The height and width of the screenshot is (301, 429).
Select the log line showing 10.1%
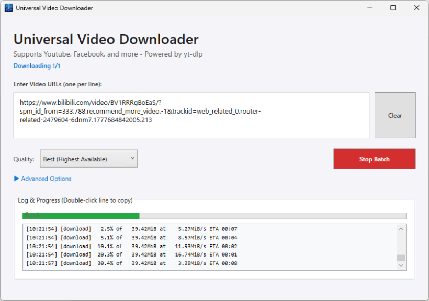(x=132, y=246)
